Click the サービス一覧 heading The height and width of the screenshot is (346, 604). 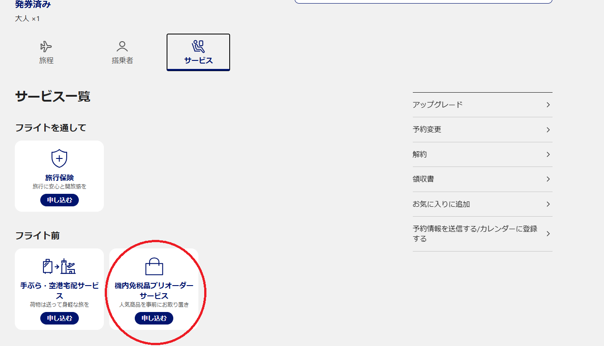tap(53, 96)
